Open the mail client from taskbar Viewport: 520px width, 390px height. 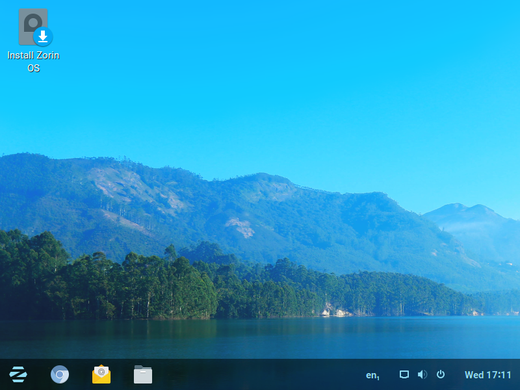[101, 374]
